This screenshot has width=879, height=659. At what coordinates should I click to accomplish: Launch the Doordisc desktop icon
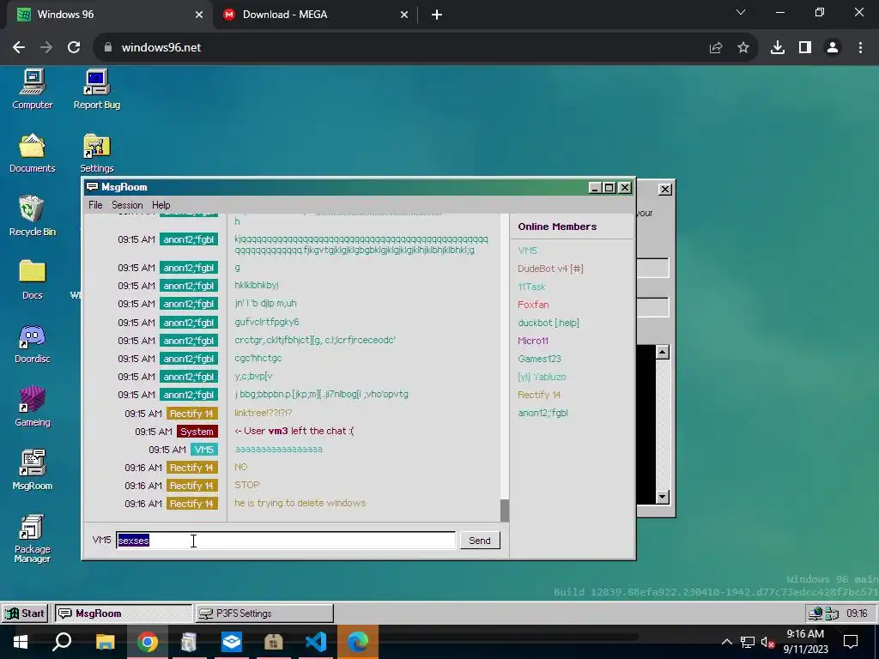coord(33,343)
